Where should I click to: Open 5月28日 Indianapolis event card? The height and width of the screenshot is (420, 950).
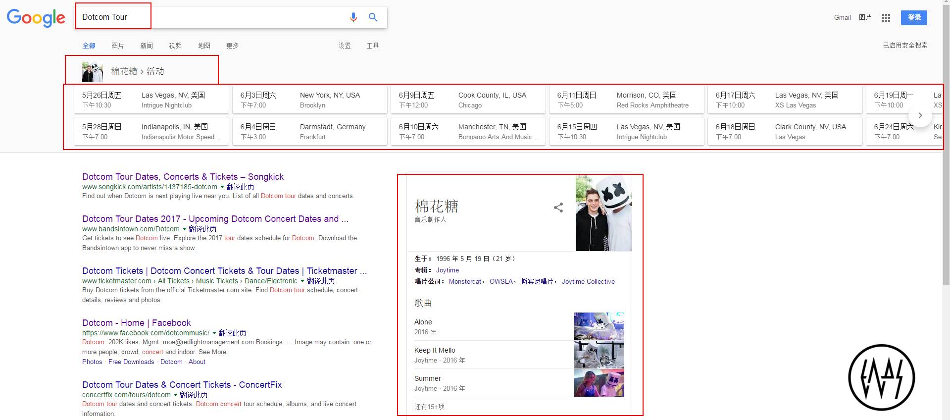[151, 131]
